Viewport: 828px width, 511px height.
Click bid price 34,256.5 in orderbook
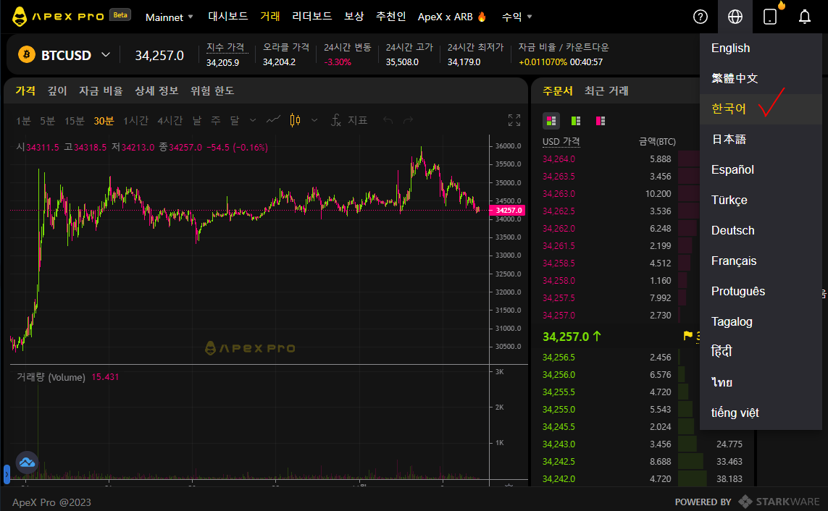tap(559, 357)
